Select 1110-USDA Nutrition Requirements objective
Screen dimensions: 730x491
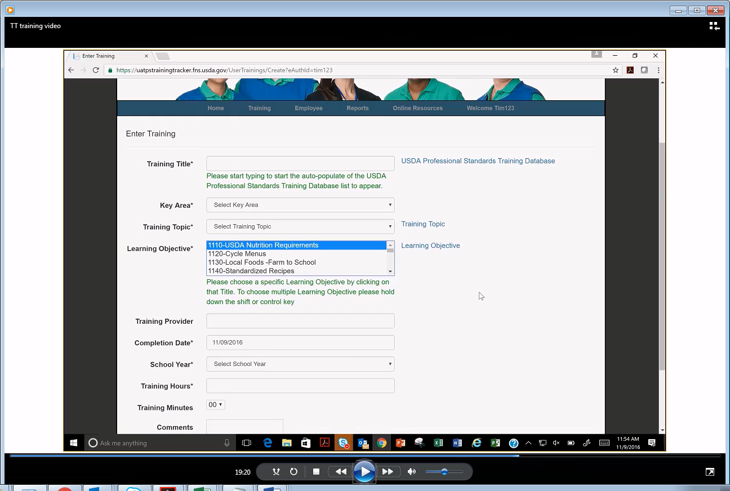click(296, 245)
